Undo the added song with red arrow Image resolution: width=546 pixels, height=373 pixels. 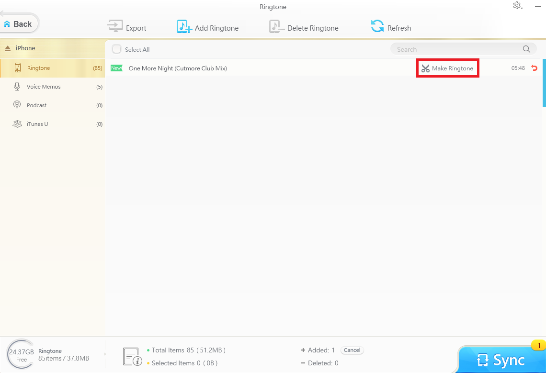(535, 68)
